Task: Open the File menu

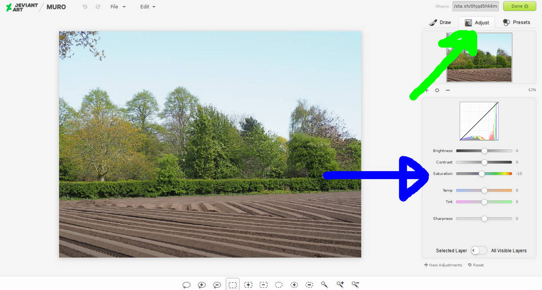Action: (x=118, y=7)
